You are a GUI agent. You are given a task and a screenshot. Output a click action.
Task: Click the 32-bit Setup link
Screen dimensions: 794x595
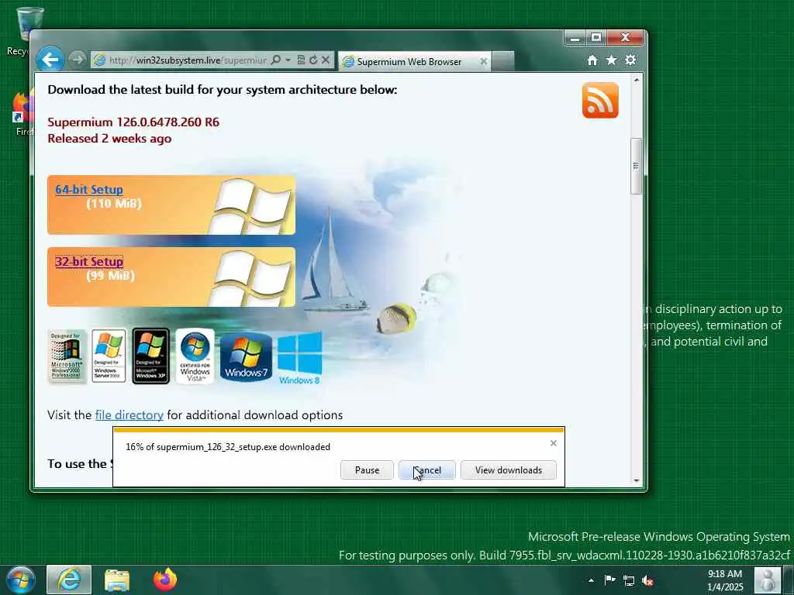89,262
